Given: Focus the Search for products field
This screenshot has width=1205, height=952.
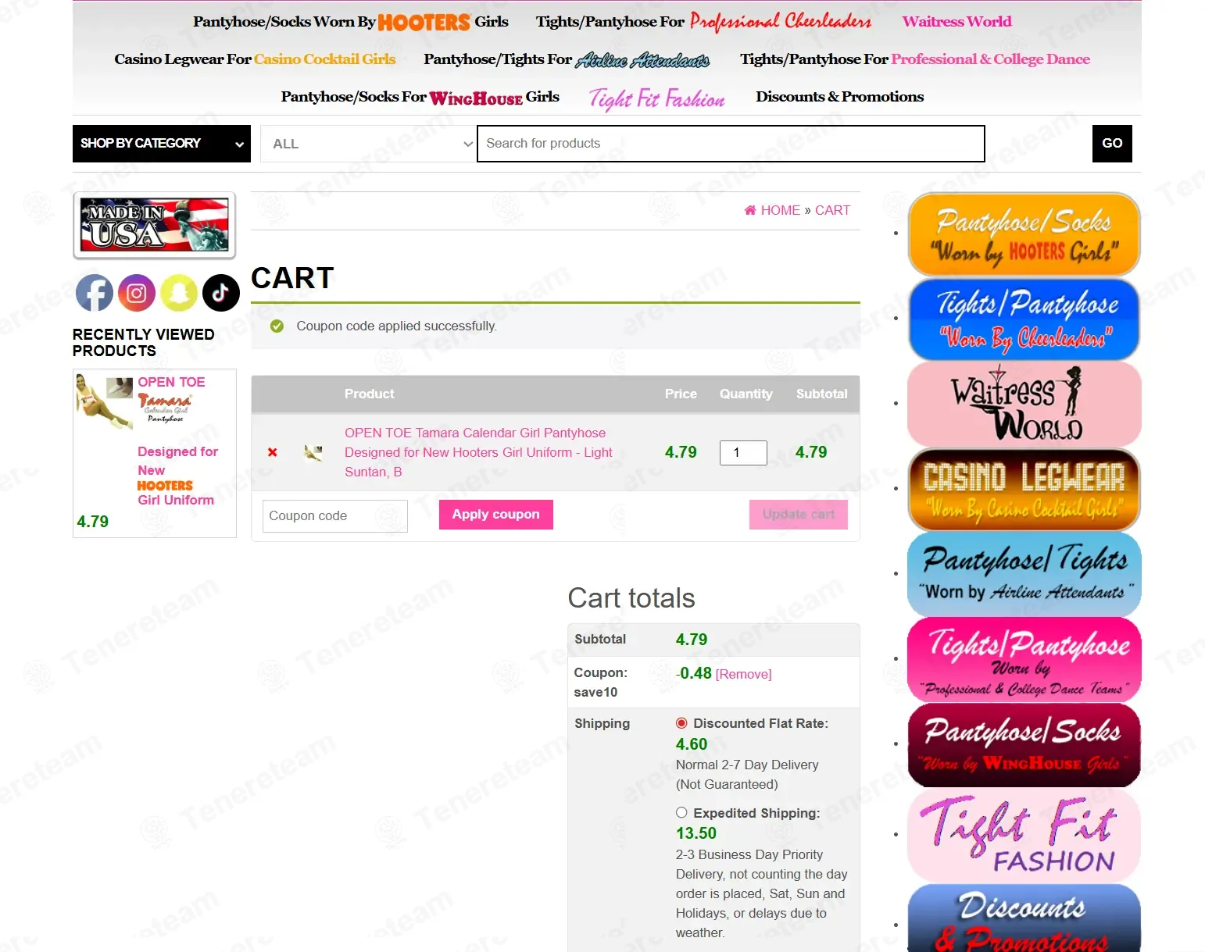Looking at the screenshot, I should pyautogui.click(x=731, y=144).
